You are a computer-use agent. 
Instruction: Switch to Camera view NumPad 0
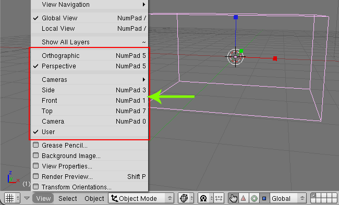click(x=90, y=122)
